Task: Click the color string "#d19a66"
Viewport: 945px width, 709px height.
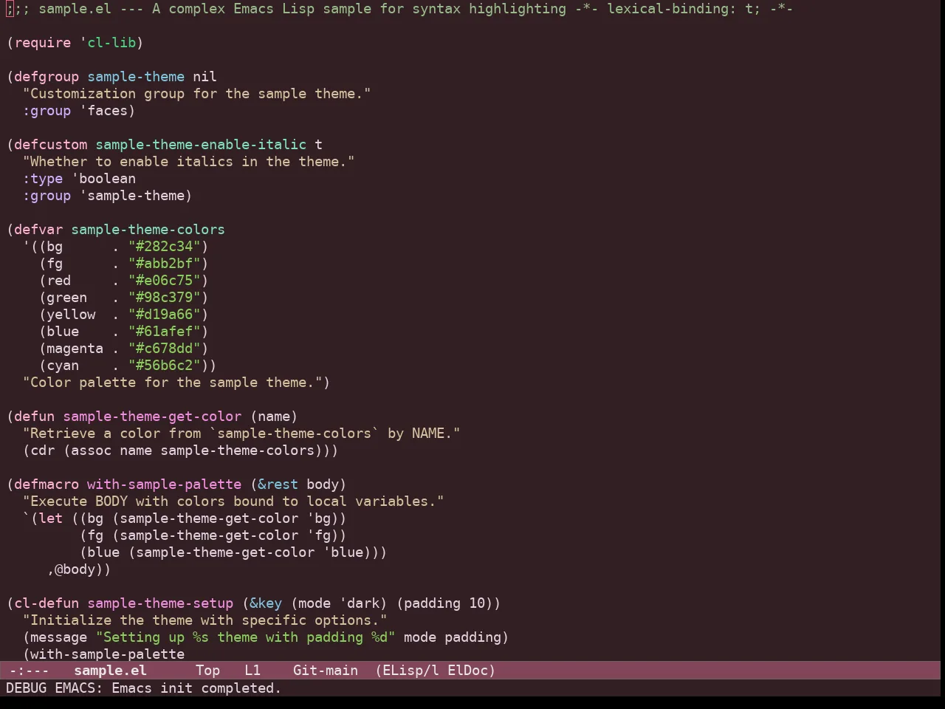Action: pyautogui.click(x=164, y=315)
